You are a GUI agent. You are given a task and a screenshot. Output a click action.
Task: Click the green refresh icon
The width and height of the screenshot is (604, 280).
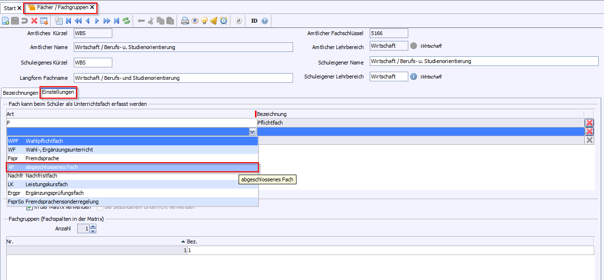coord(126,21)
